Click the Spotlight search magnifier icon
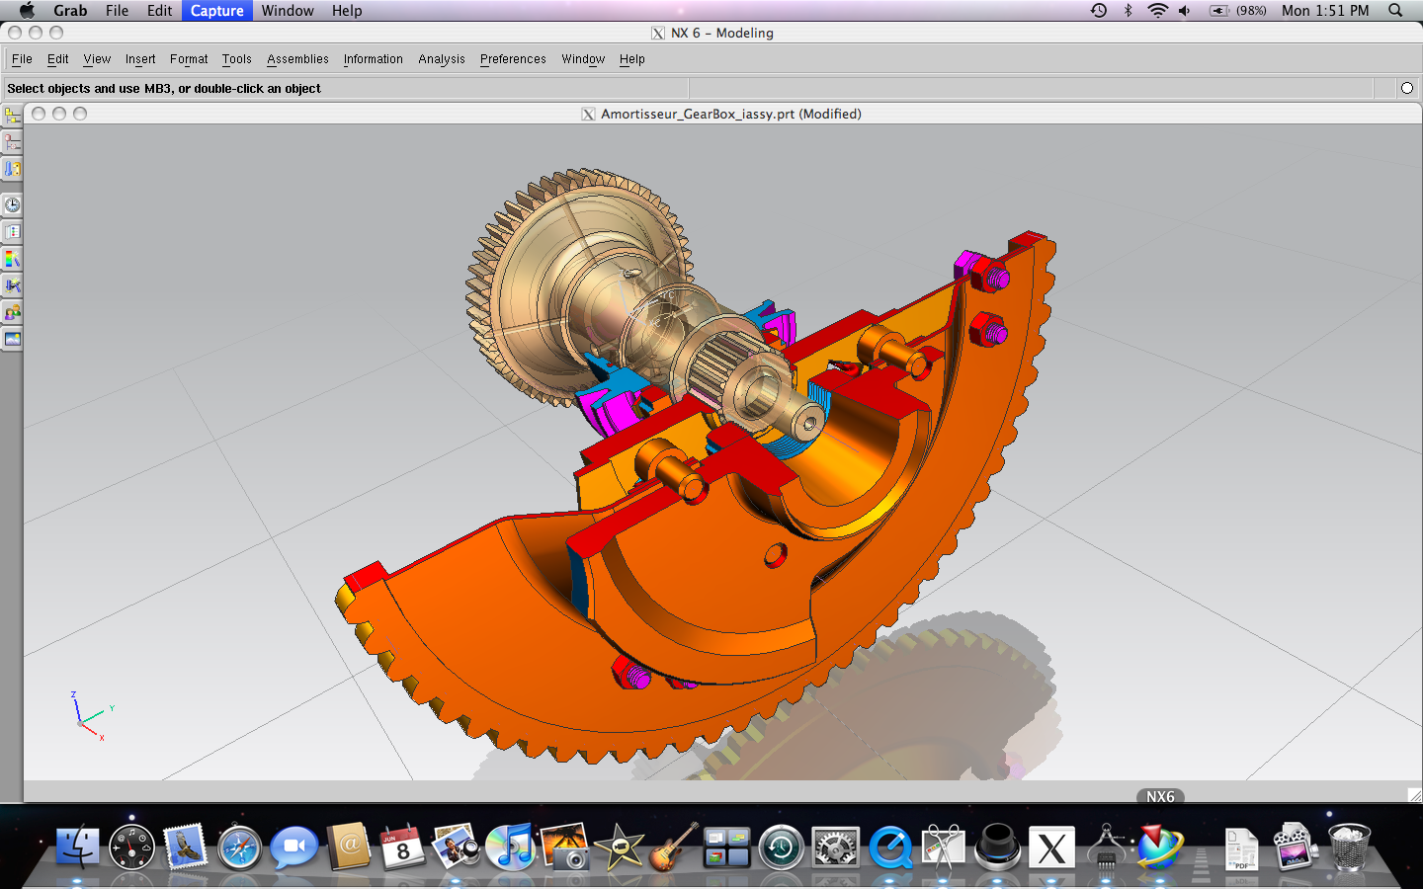The image size is (1423, 889). [x=1395, y=11]
